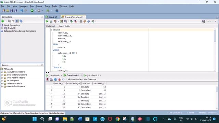Image resolution: width=219 pixels, height=123 pixels.
Task: Click the printer icon in result toolbar
Action: [51, 79]
